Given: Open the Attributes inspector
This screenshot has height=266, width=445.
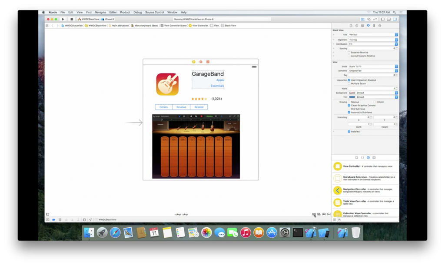Looking at the screenshot, I should pyautogui.click(x=368, y=26).
